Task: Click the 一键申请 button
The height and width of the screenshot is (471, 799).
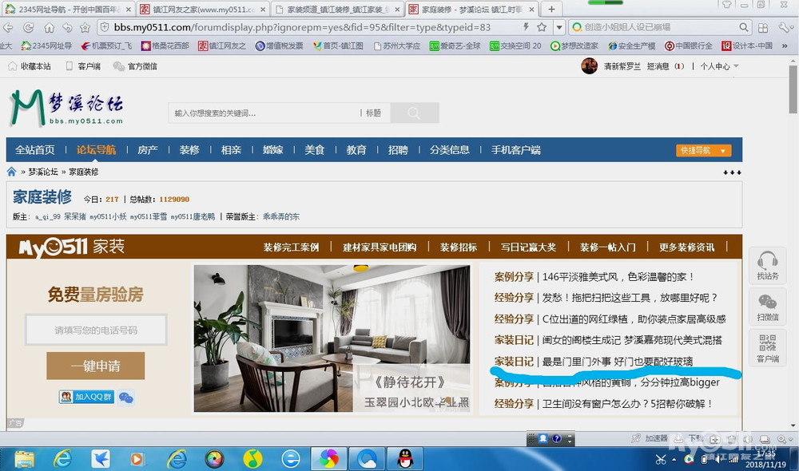Action: point(95,366)
